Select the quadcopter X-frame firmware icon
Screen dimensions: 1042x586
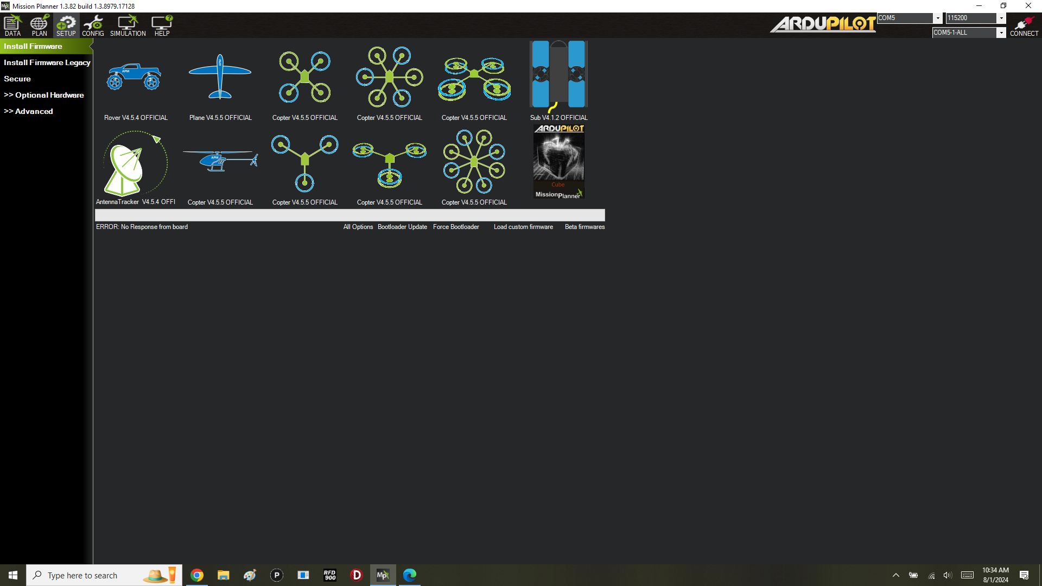[x=304, y=77]
